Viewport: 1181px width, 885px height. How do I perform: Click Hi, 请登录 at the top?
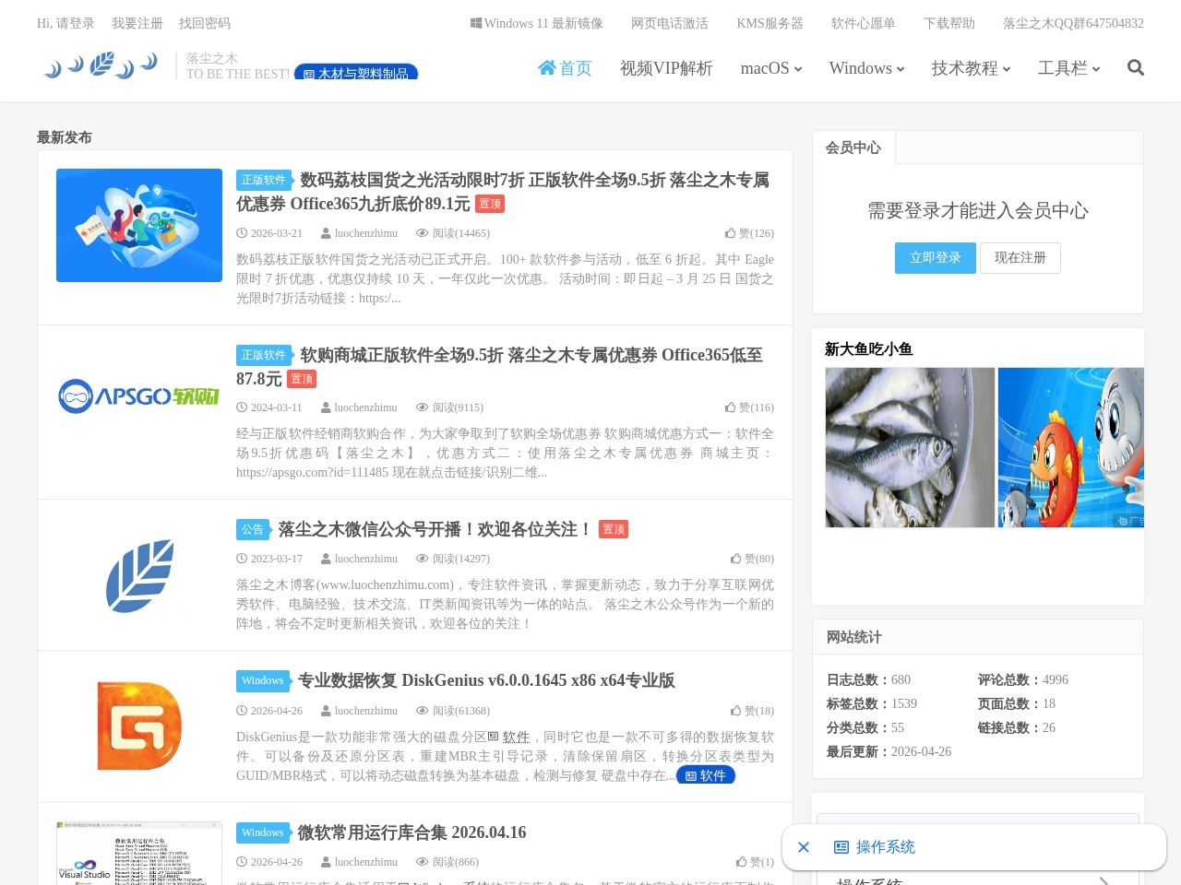pyautogui.click(x=66, y=23)
